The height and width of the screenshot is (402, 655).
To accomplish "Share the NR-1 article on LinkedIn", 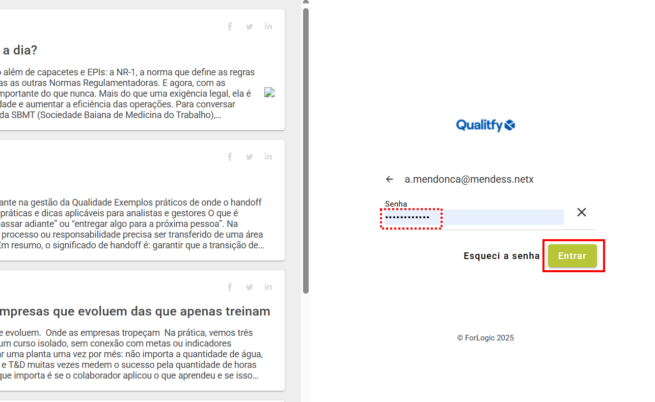I will pos(268,26).
